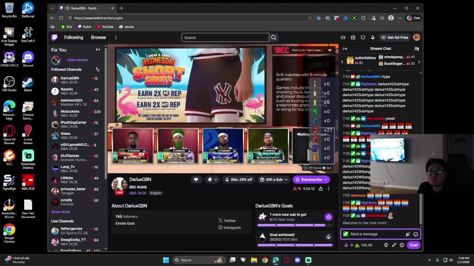Open Twitch header more menu dots
Image resolution: width=474 pixels, height=266 pixels.
[x=116, y=37]
